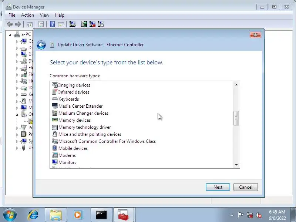The width and height of the screenshot is (296, 222).
Task: Click Scan for hardware changes icon
Action: pyautogui.click(x=72, y=24)
